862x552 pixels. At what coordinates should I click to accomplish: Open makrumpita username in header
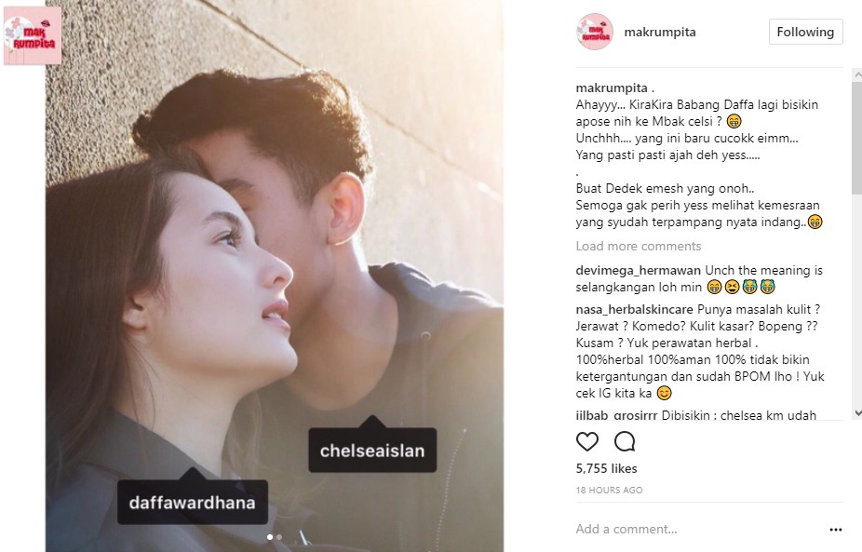pos(660,32)
